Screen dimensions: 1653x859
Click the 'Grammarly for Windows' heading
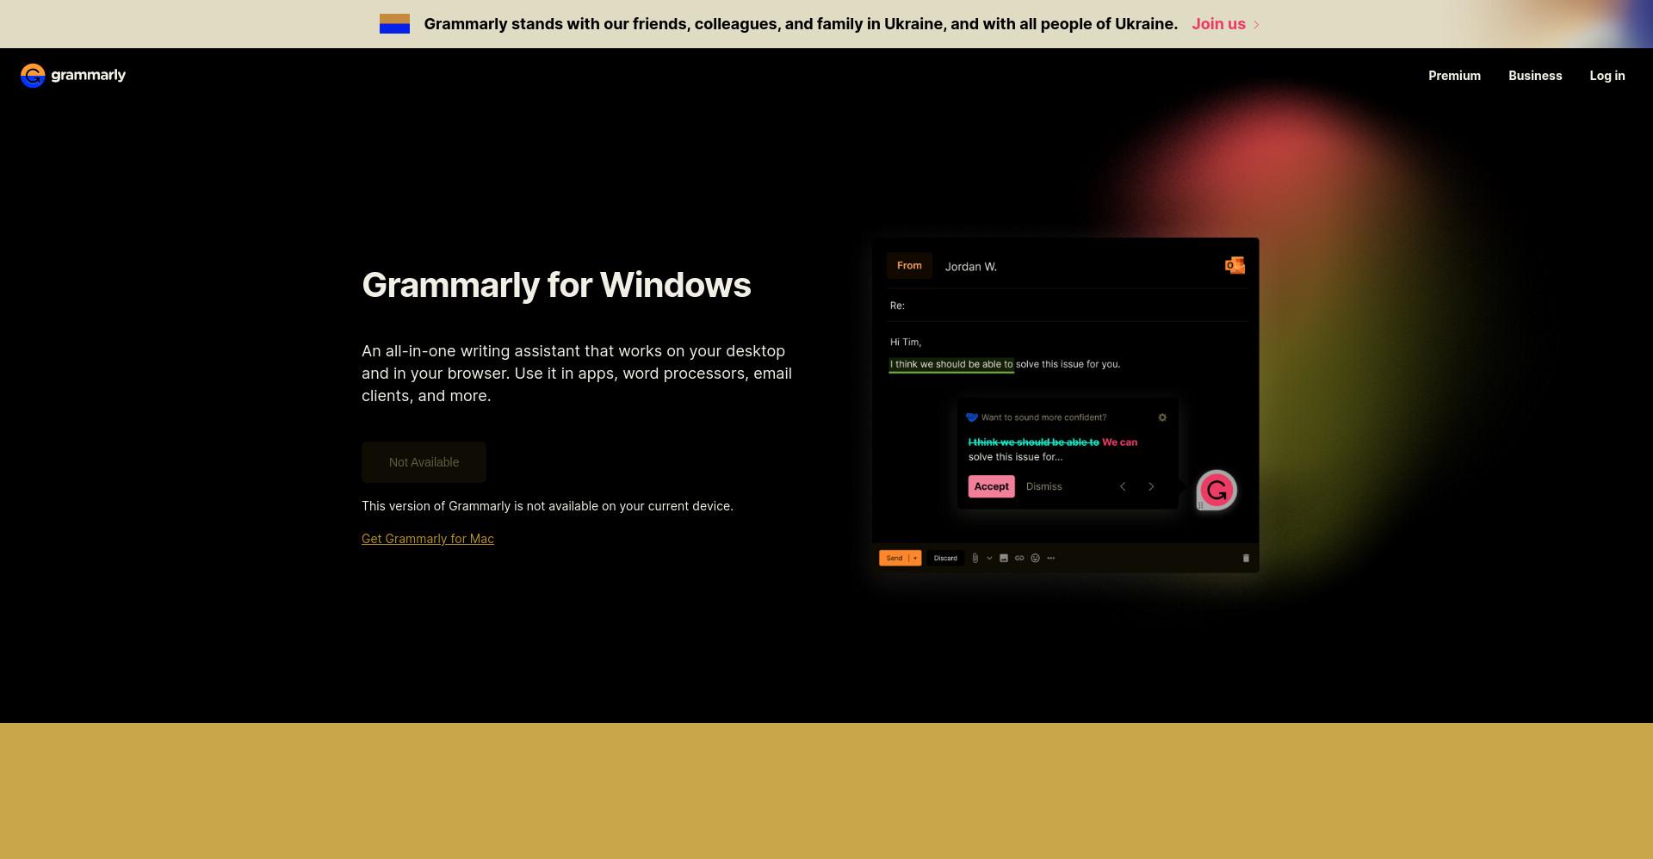(556, 285)
